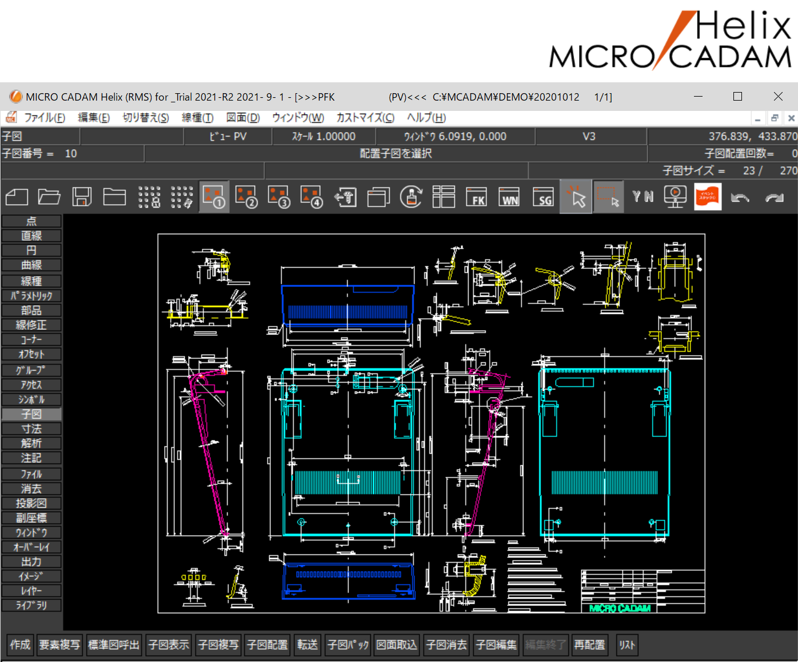Select the 解析 function in left panel
Viewport: 798px width, 662px height.
pos(31,443)
